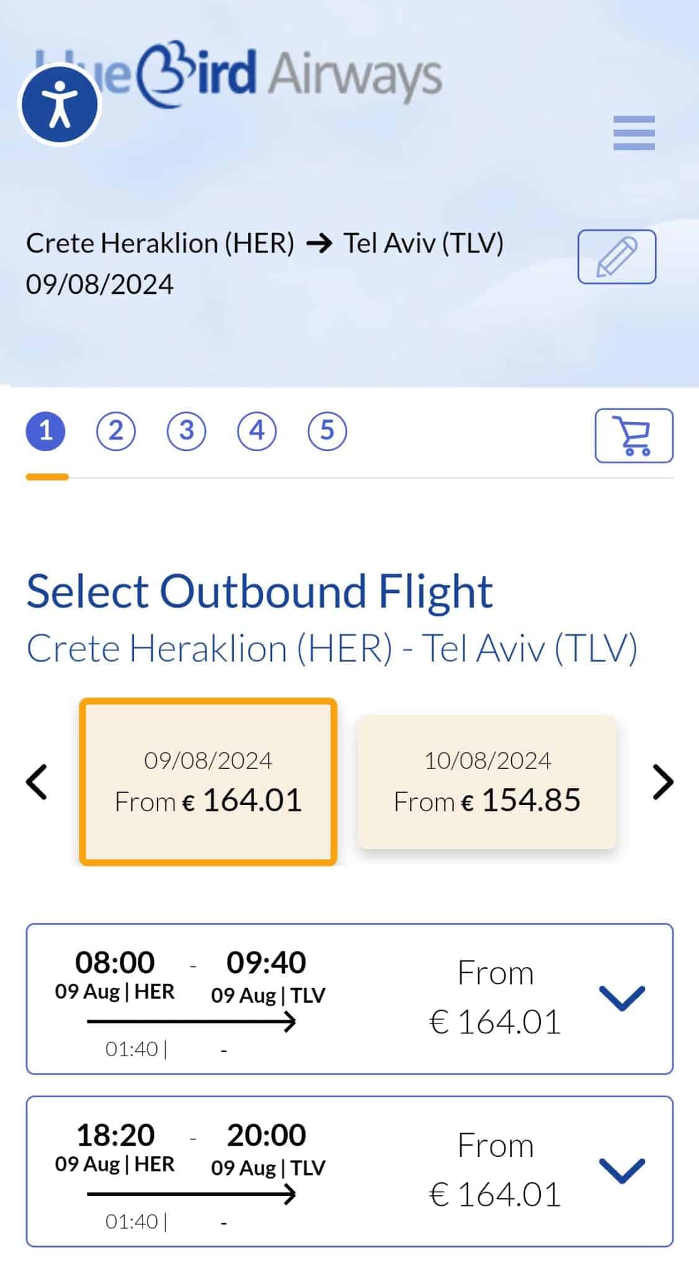The width and height of the screenshot is (699, 1271).
Task: Expand the 18:20 flight fare options
Action: coord(622,1170)
